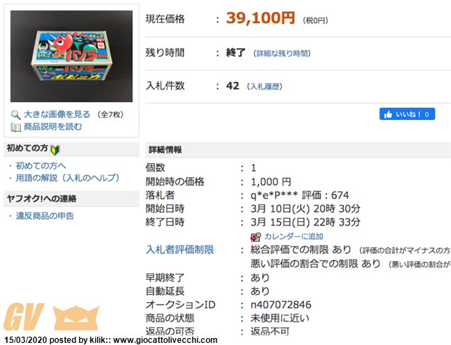451x345 pixels.
Task: Open 用語の解説 (入札のヘルプ) link
Action: [x=67, y=178]
